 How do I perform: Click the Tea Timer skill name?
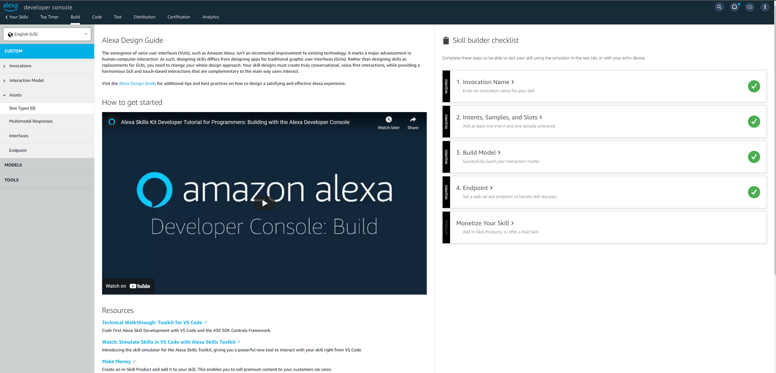point(49,17)
